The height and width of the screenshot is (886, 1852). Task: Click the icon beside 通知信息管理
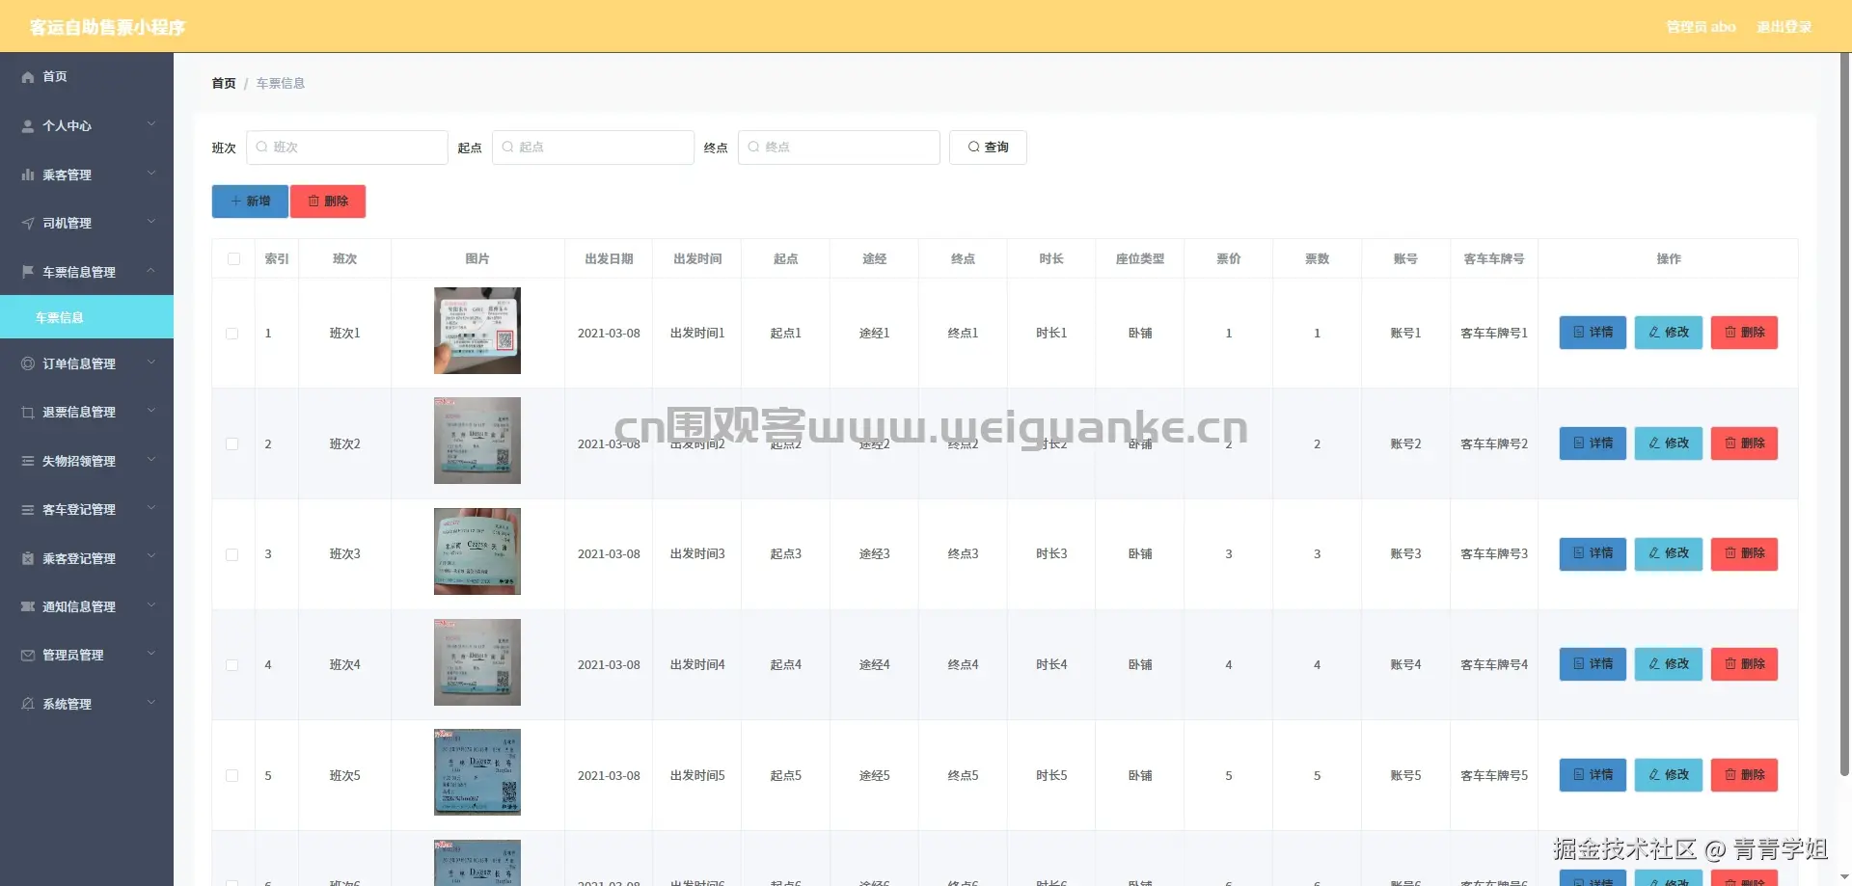[x=28, y=606]
